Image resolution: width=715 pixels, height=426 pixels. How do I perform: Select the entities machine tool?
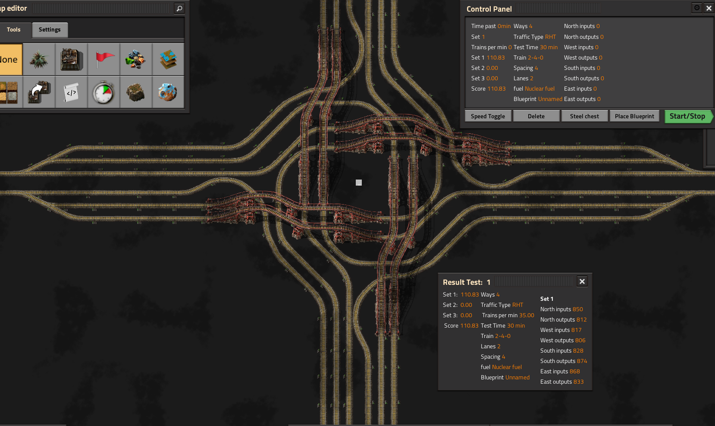click(x=71, y=60)
